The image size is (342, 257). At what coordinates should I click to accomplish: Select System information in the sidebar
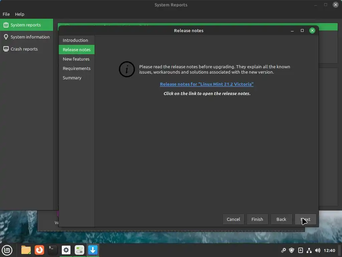pyautogui.click(x=27, y=37)
